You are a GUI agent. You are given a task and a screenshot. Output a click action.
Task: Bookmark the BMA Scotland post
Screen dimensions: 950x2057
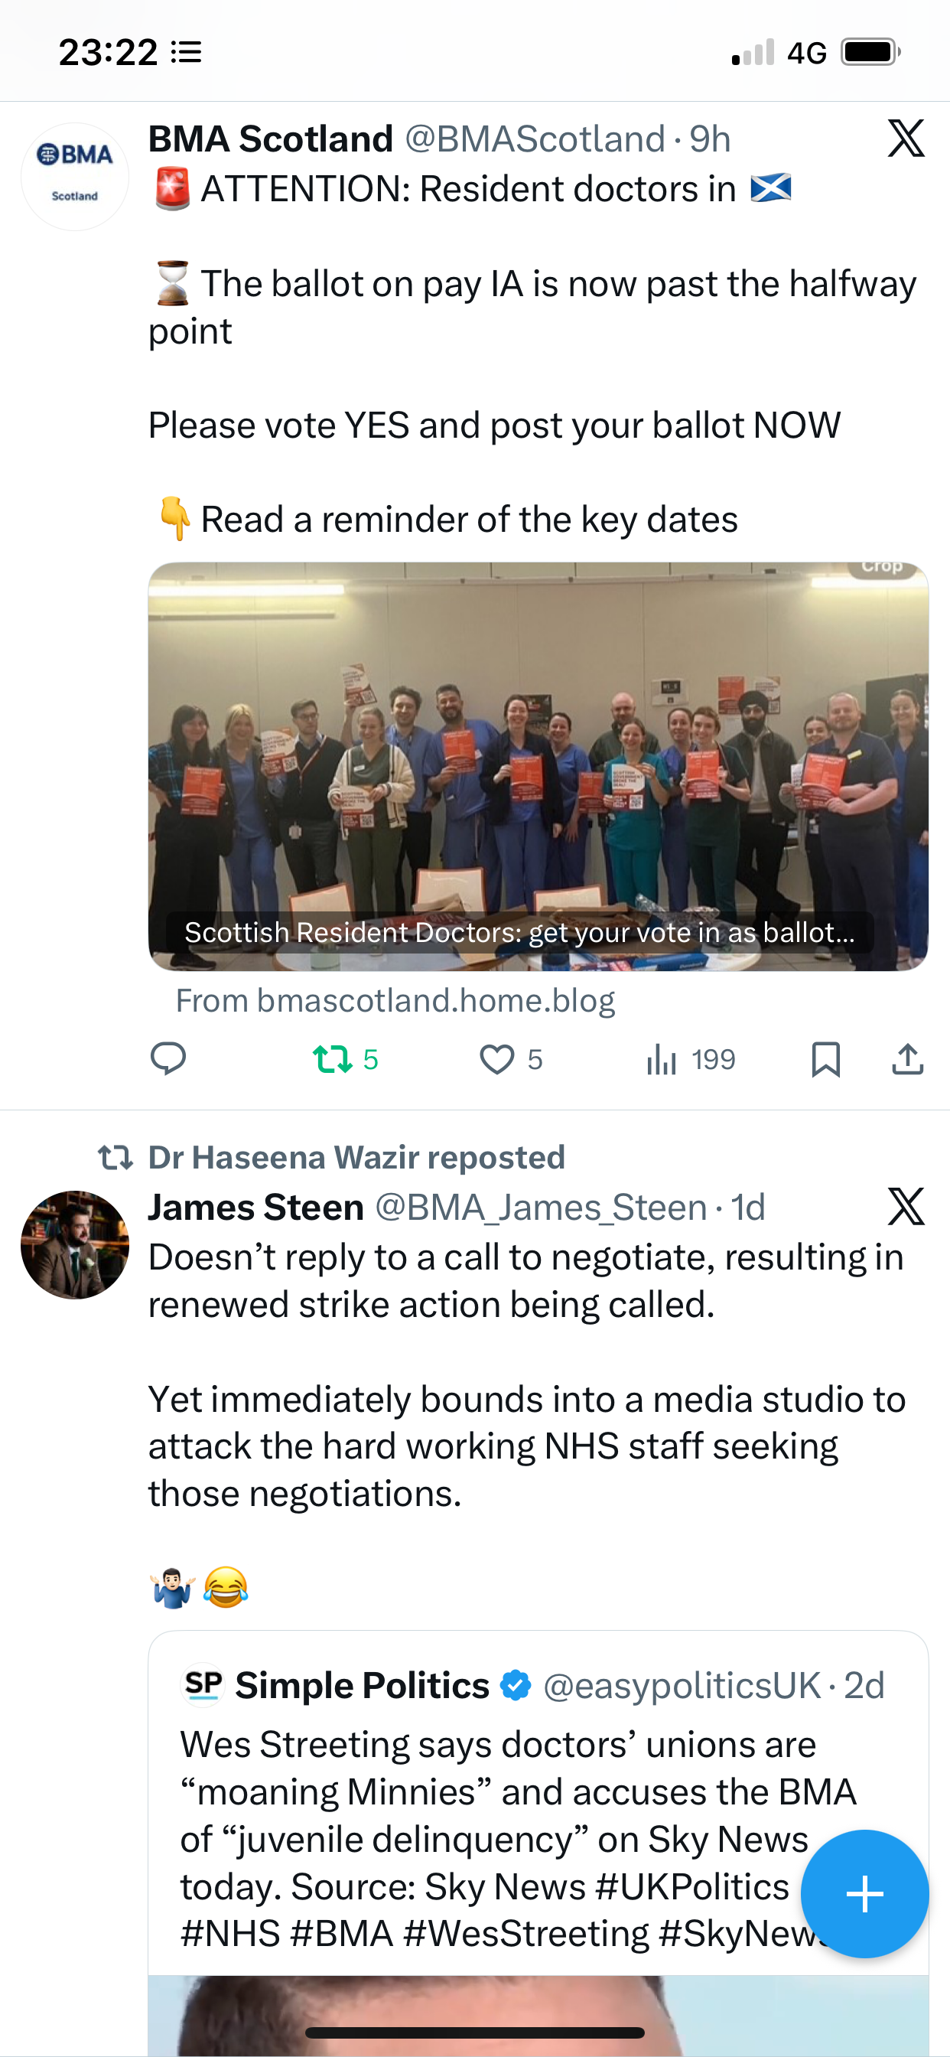(825, 1060)
